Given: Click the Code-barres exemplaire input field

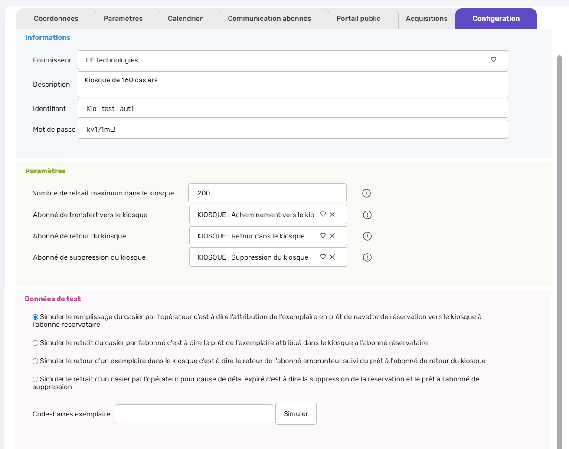Looking at the screenshot, I should coord(194,414).
